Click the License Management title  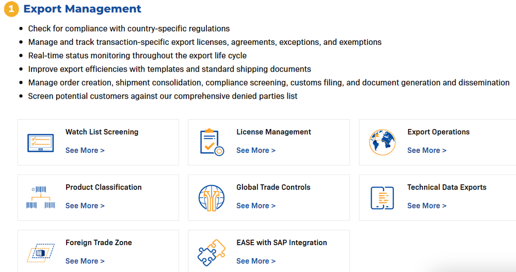273,132
